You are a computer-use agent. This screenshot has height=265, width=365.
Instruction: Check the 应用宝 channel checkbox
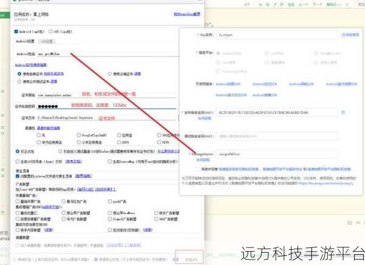point(119,135)
